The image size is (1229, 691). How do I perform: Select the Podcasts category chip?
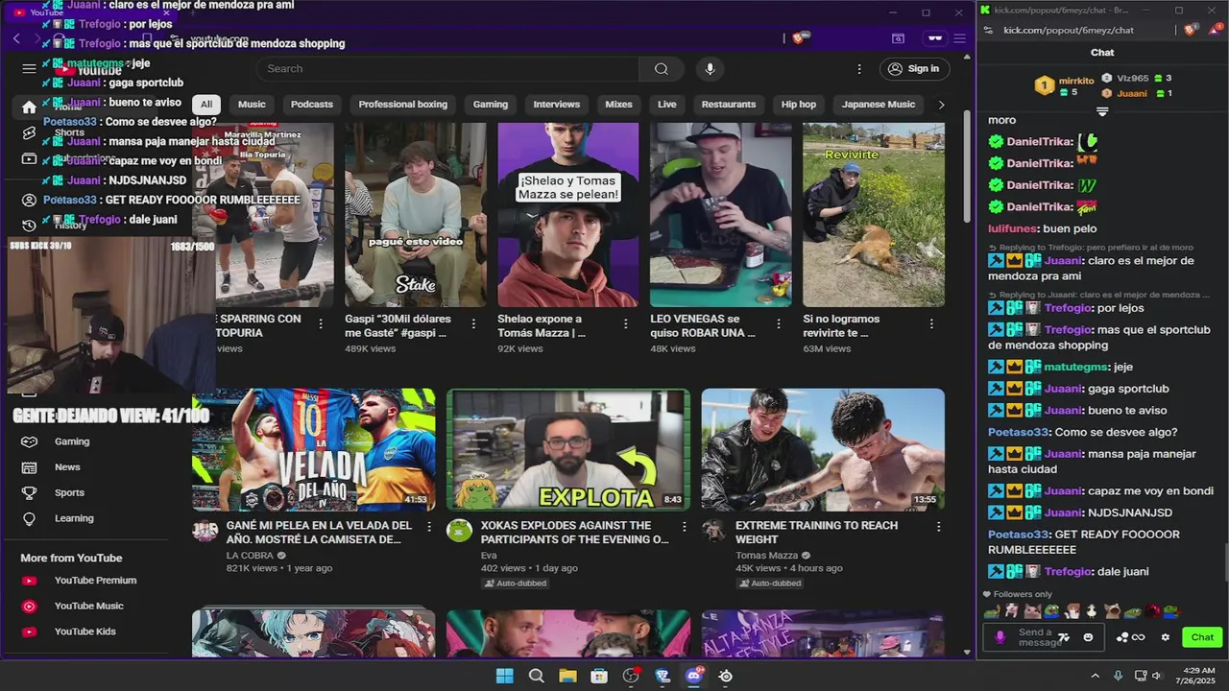312,105
